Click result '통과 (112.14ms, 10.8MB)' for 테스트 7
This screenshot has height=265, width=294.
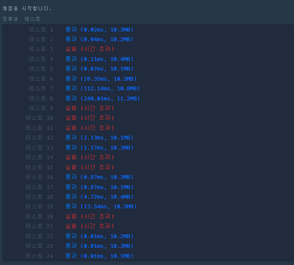[103, 88]
